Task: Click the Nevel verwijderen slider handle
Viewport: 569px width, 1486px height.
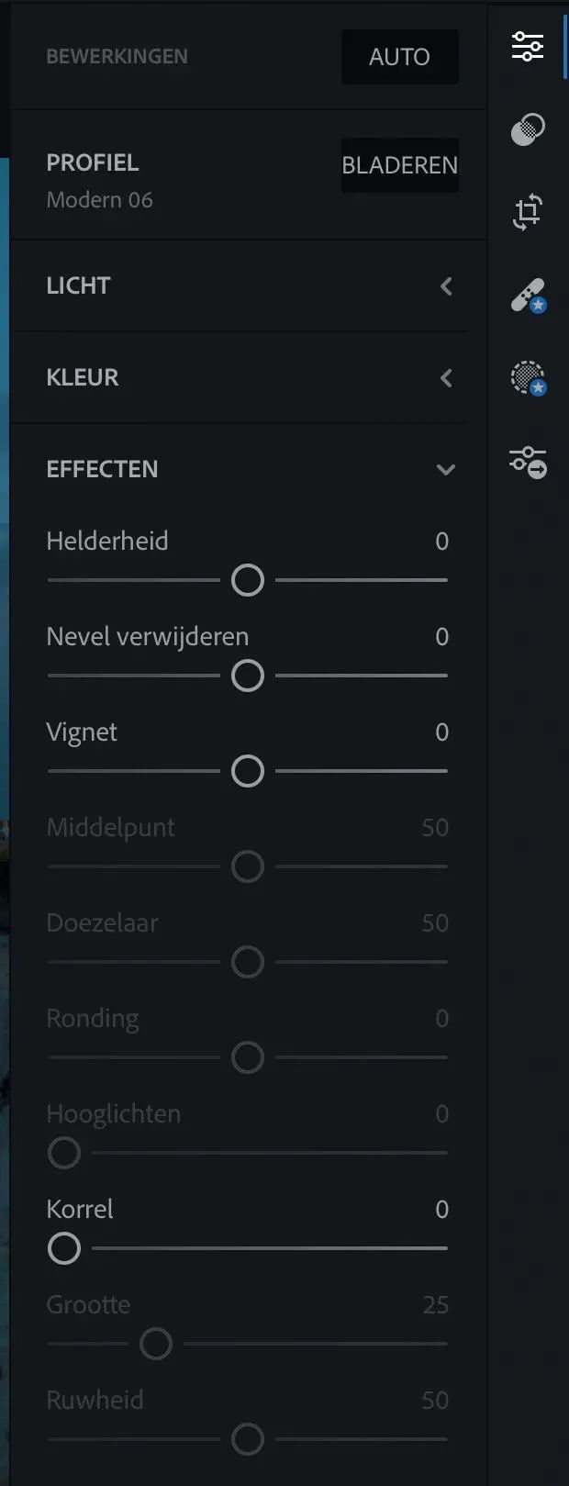Action: [248, 676]
